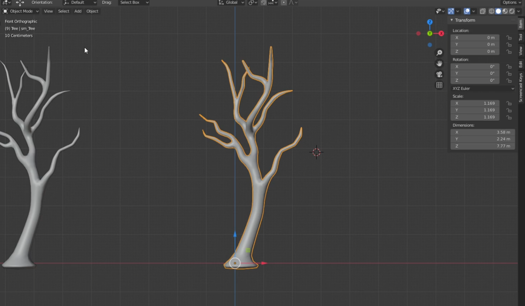Switch to the Edit sidebar tab
The image size is (525, 306).
521,64
